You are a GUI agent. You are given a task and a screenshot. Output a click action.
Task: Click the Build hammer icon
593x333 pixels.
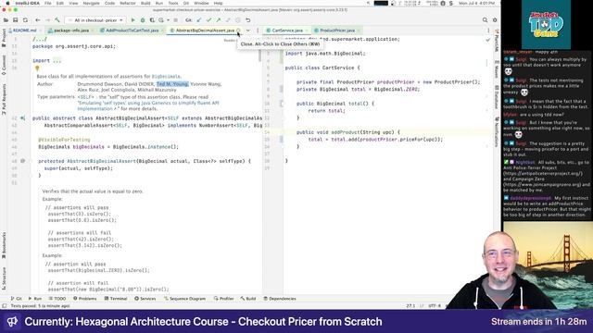click(x=57, y=20)
